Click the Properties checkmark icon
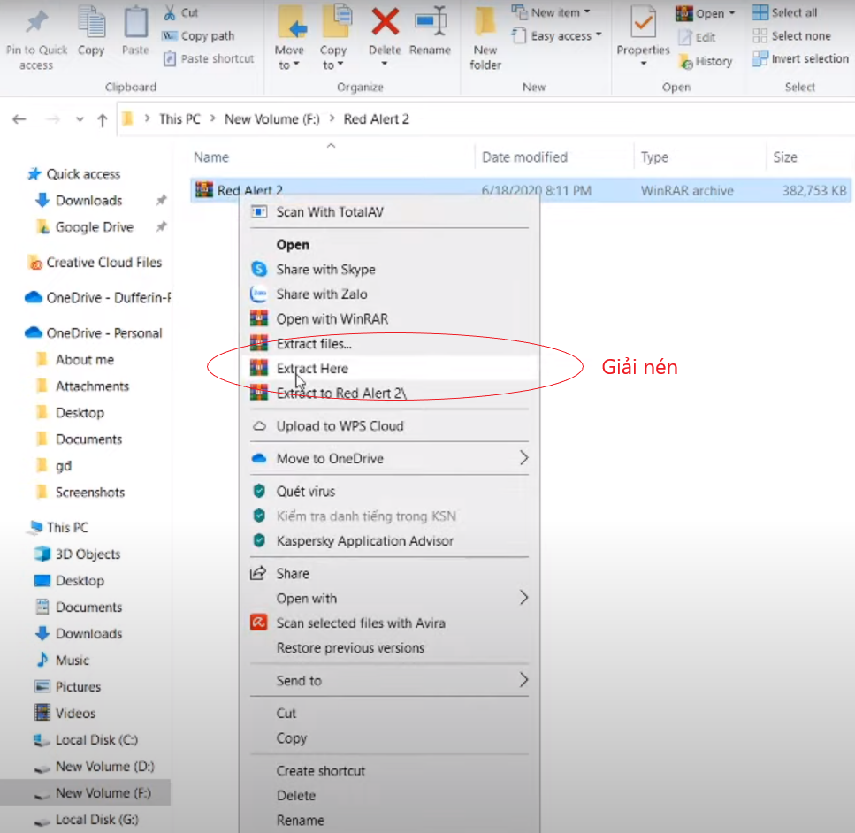Screen dimensions: 855x833 click(644, 22)
